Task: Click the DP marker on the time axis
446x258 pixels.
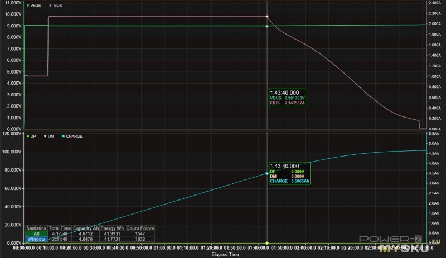Action: click(x=268, y=243)
